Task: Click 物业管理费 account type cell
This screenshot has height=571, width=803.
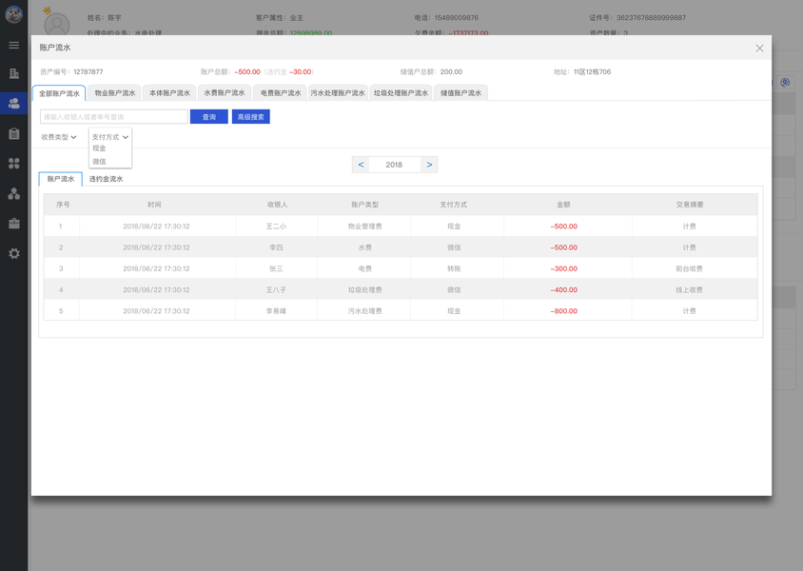Action: pyautogui.click(x=364, y=226)
